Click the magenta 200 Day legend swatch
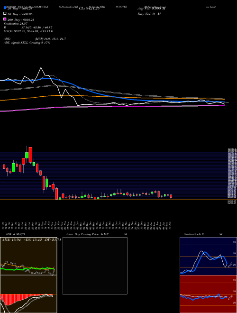Screen dimensions: 237x313 click(5, 19)
